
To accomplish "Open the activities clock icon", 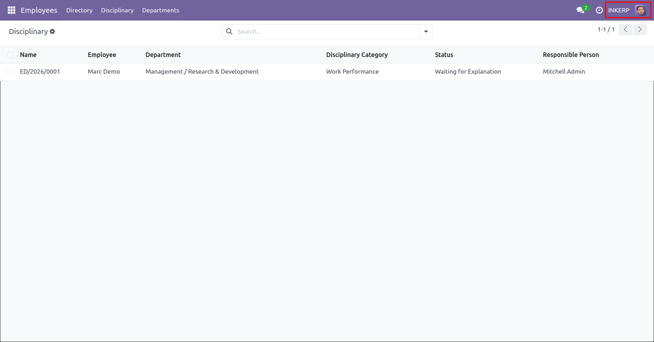I will click(x=599, y=10).
